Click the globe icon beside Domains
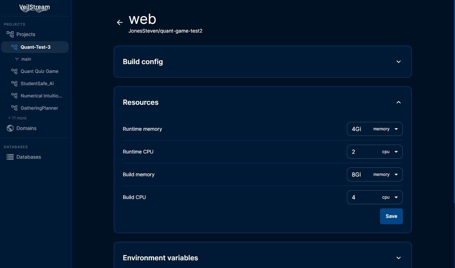 click(x=10, y=128)
